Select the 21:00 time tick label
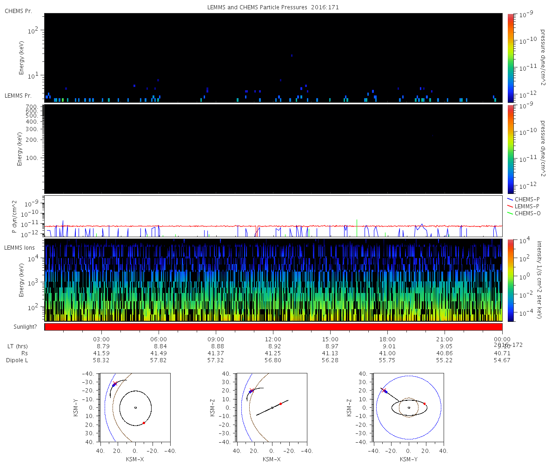The image size is (558, 465). [x=445, y=339]
